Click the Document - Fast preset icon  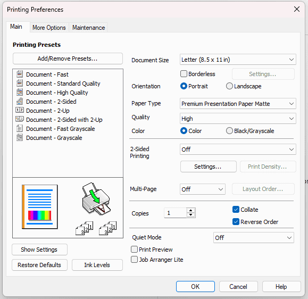coord(20,74)
